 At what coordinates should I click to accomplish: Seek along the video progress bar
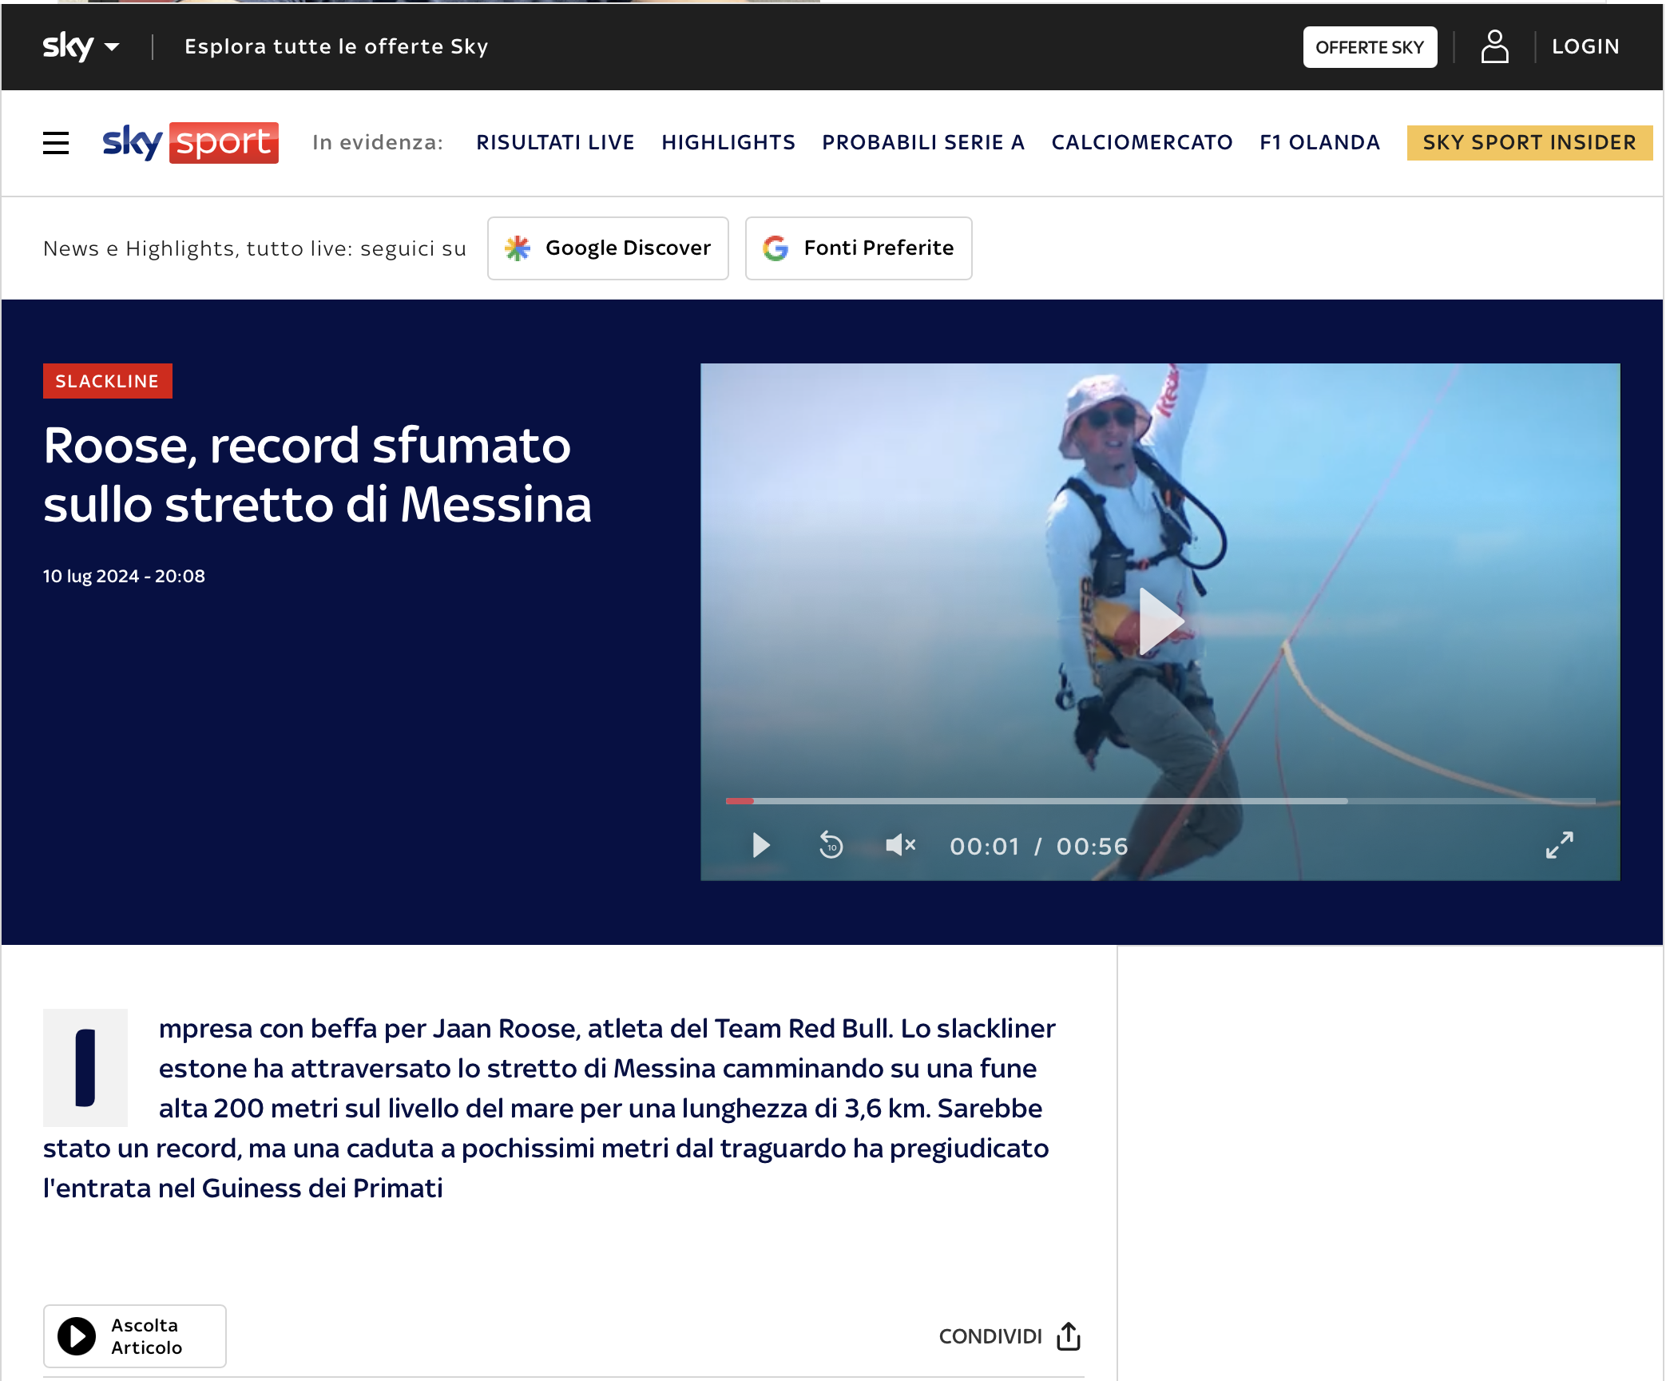(x=1160, y=800)
